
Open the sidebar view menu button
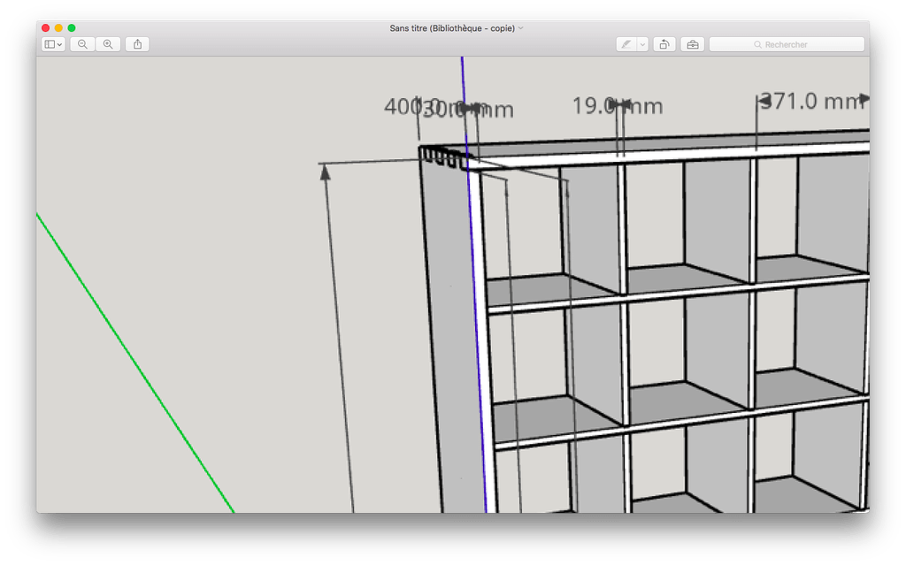click(x=53, y=44)
